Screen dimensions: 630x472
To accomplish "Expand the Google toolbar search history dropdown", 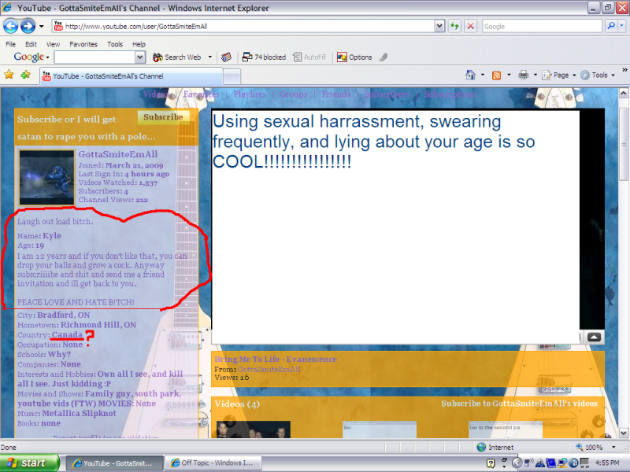I will pos(140,57).
